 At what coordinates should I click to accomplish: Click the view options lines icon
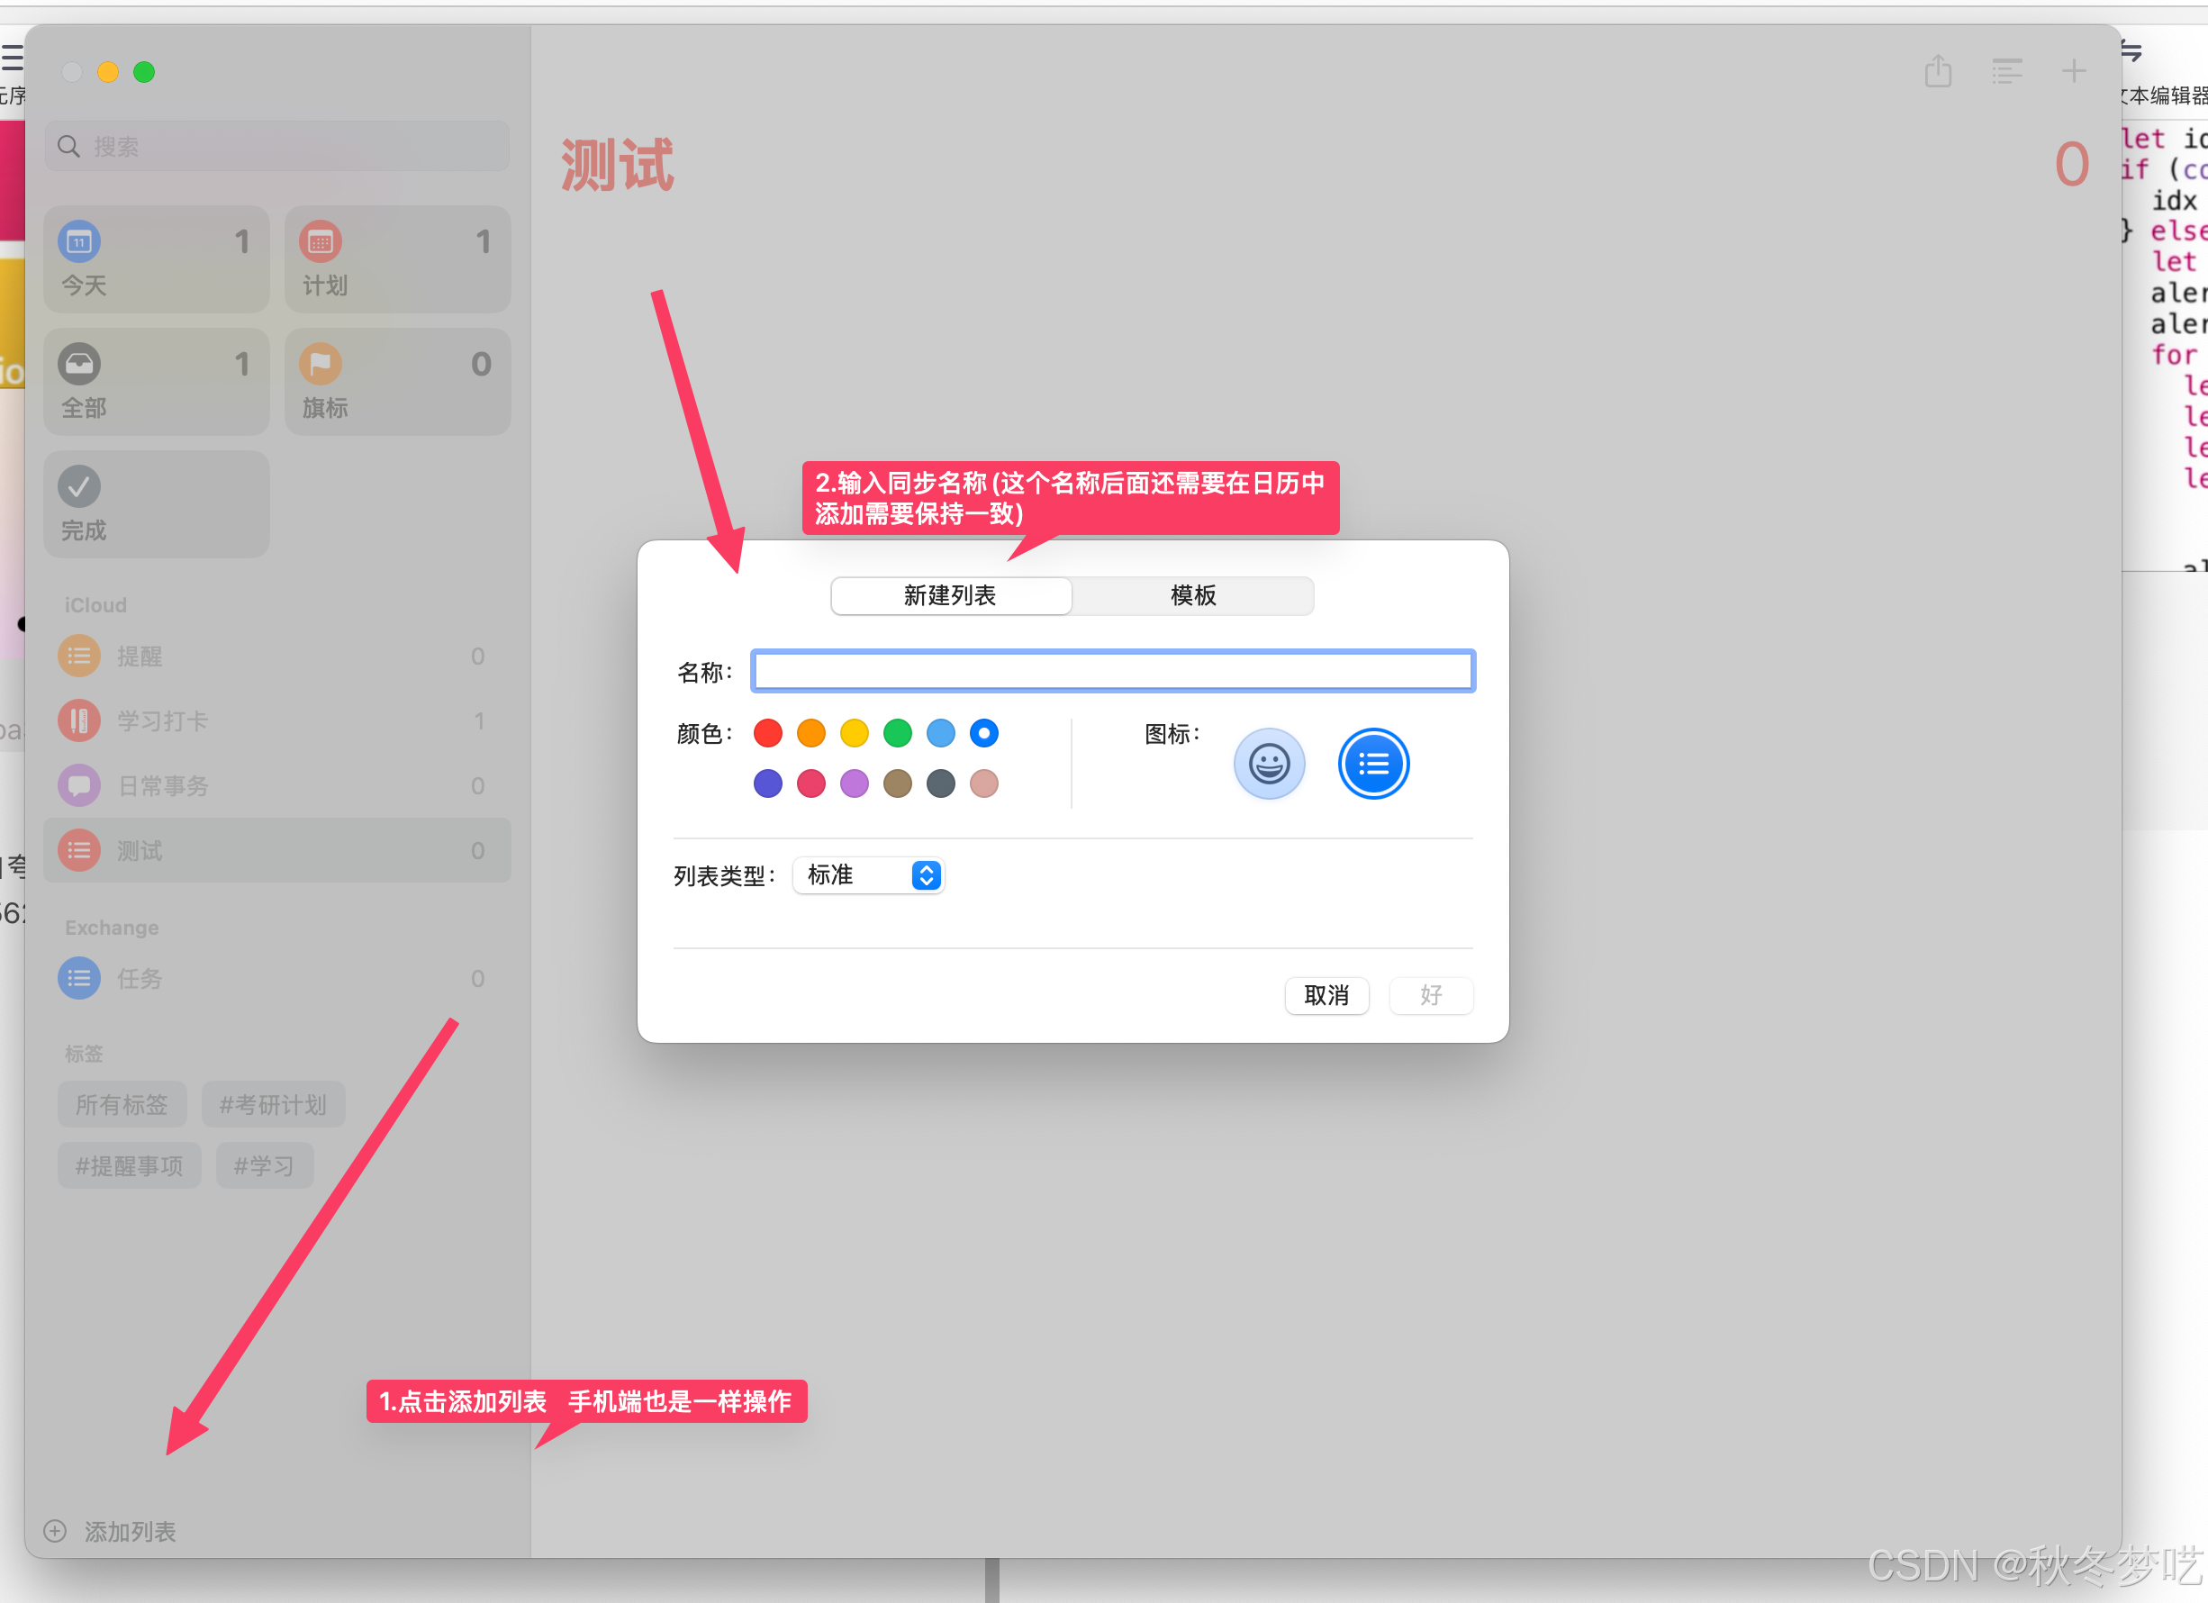pos(2005,71)
